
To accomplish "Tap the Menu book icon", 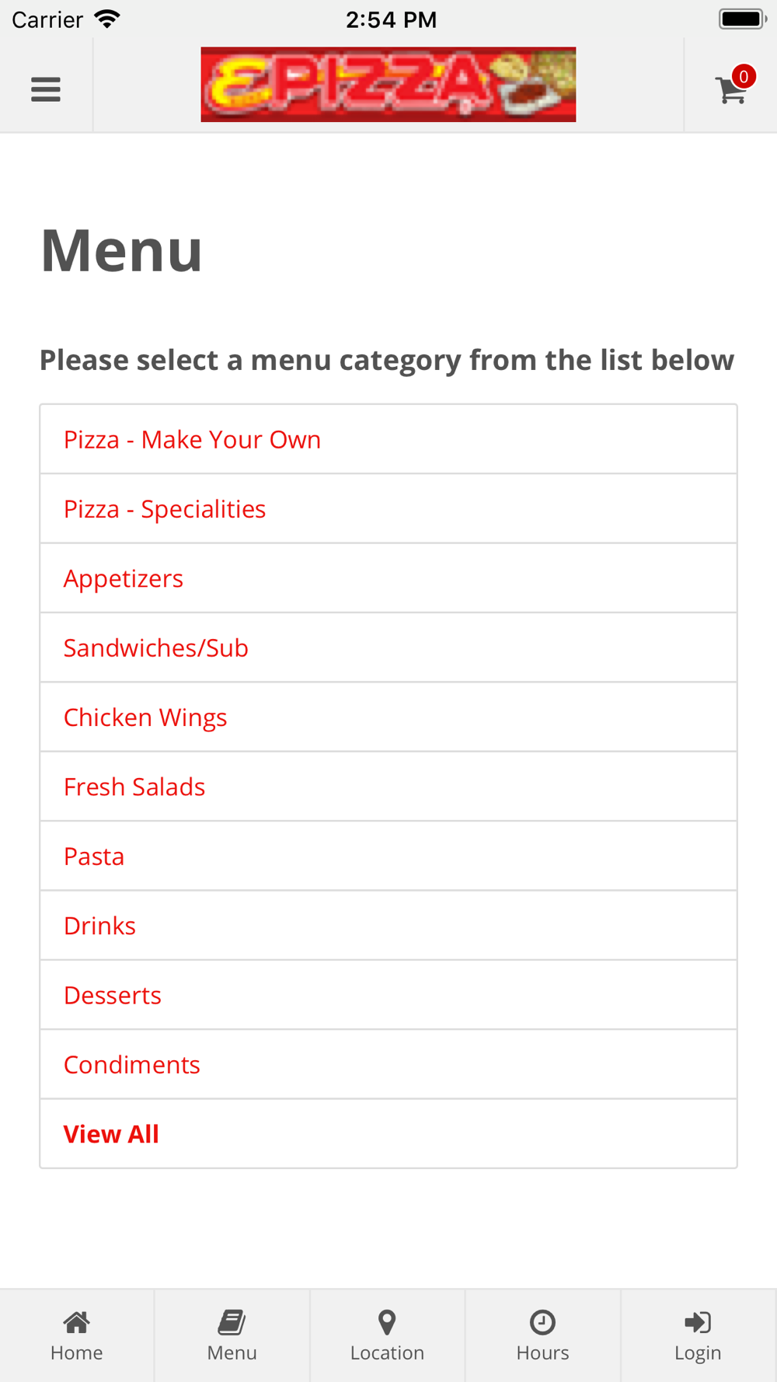I will (232, 1321).
